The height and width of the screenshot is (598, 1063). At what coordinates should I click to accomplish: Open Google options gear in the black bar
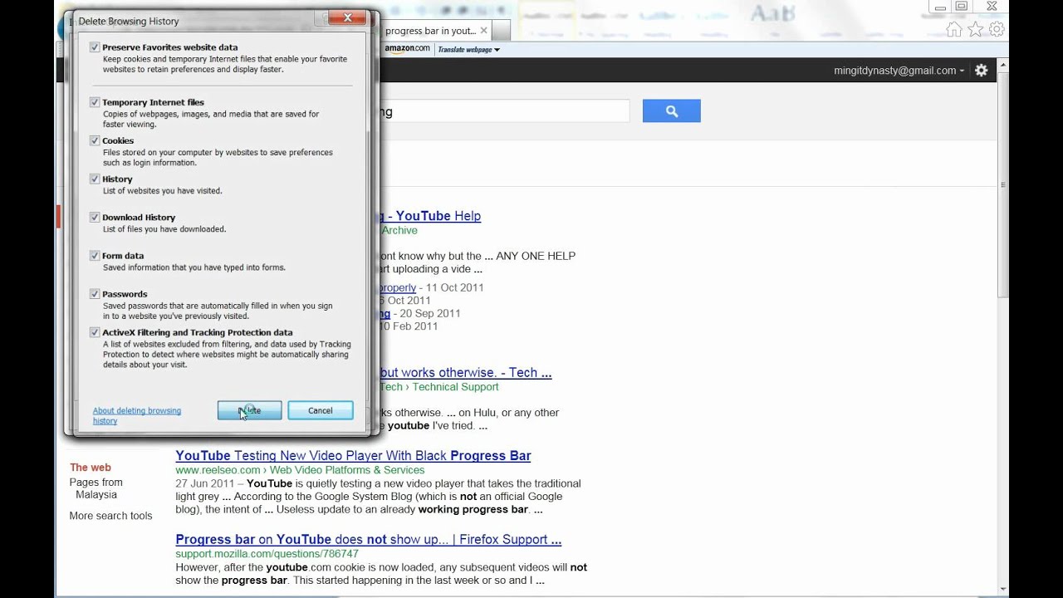982,71
